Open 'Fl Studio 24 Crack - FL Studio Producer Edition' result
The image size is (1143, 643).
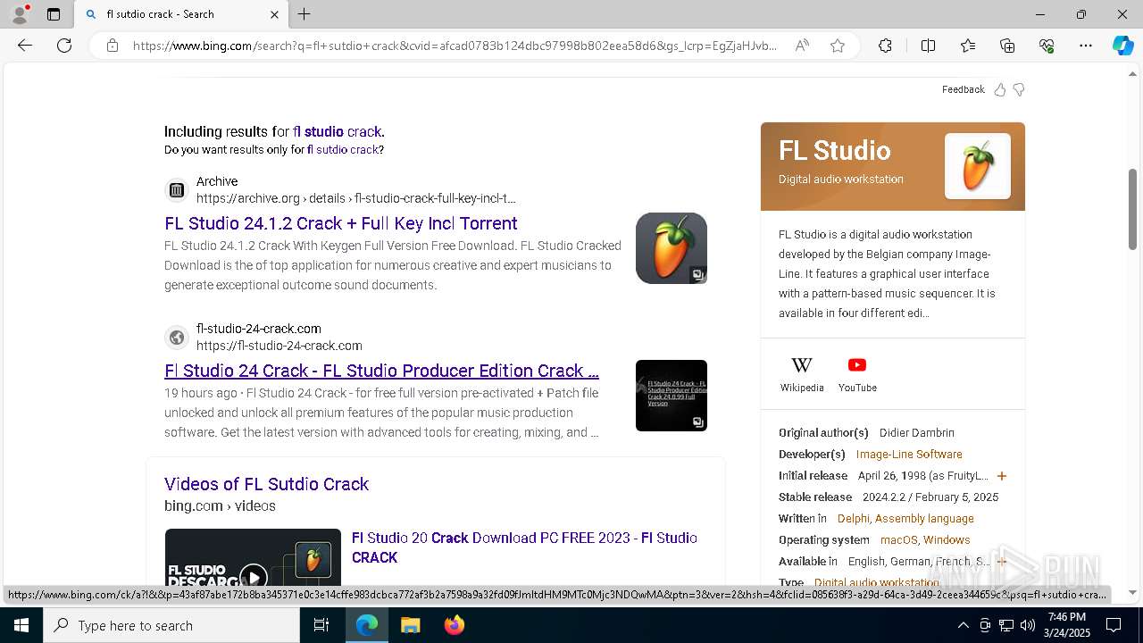tap(381, 371)
